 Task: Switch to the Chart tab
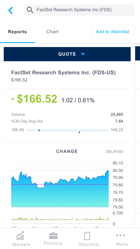tap(53, 32)
